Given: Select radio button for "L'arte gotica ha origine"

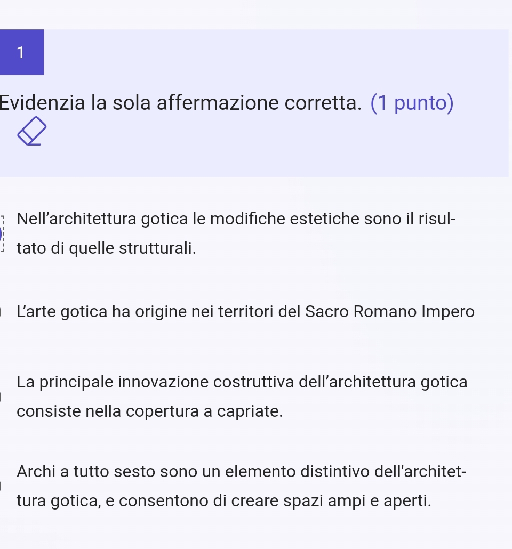Looking at the screenshot, I should 2,311.
